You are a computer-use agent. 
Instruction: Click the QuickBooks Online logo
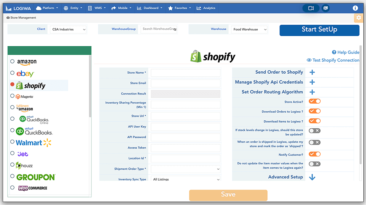point(34,120)
